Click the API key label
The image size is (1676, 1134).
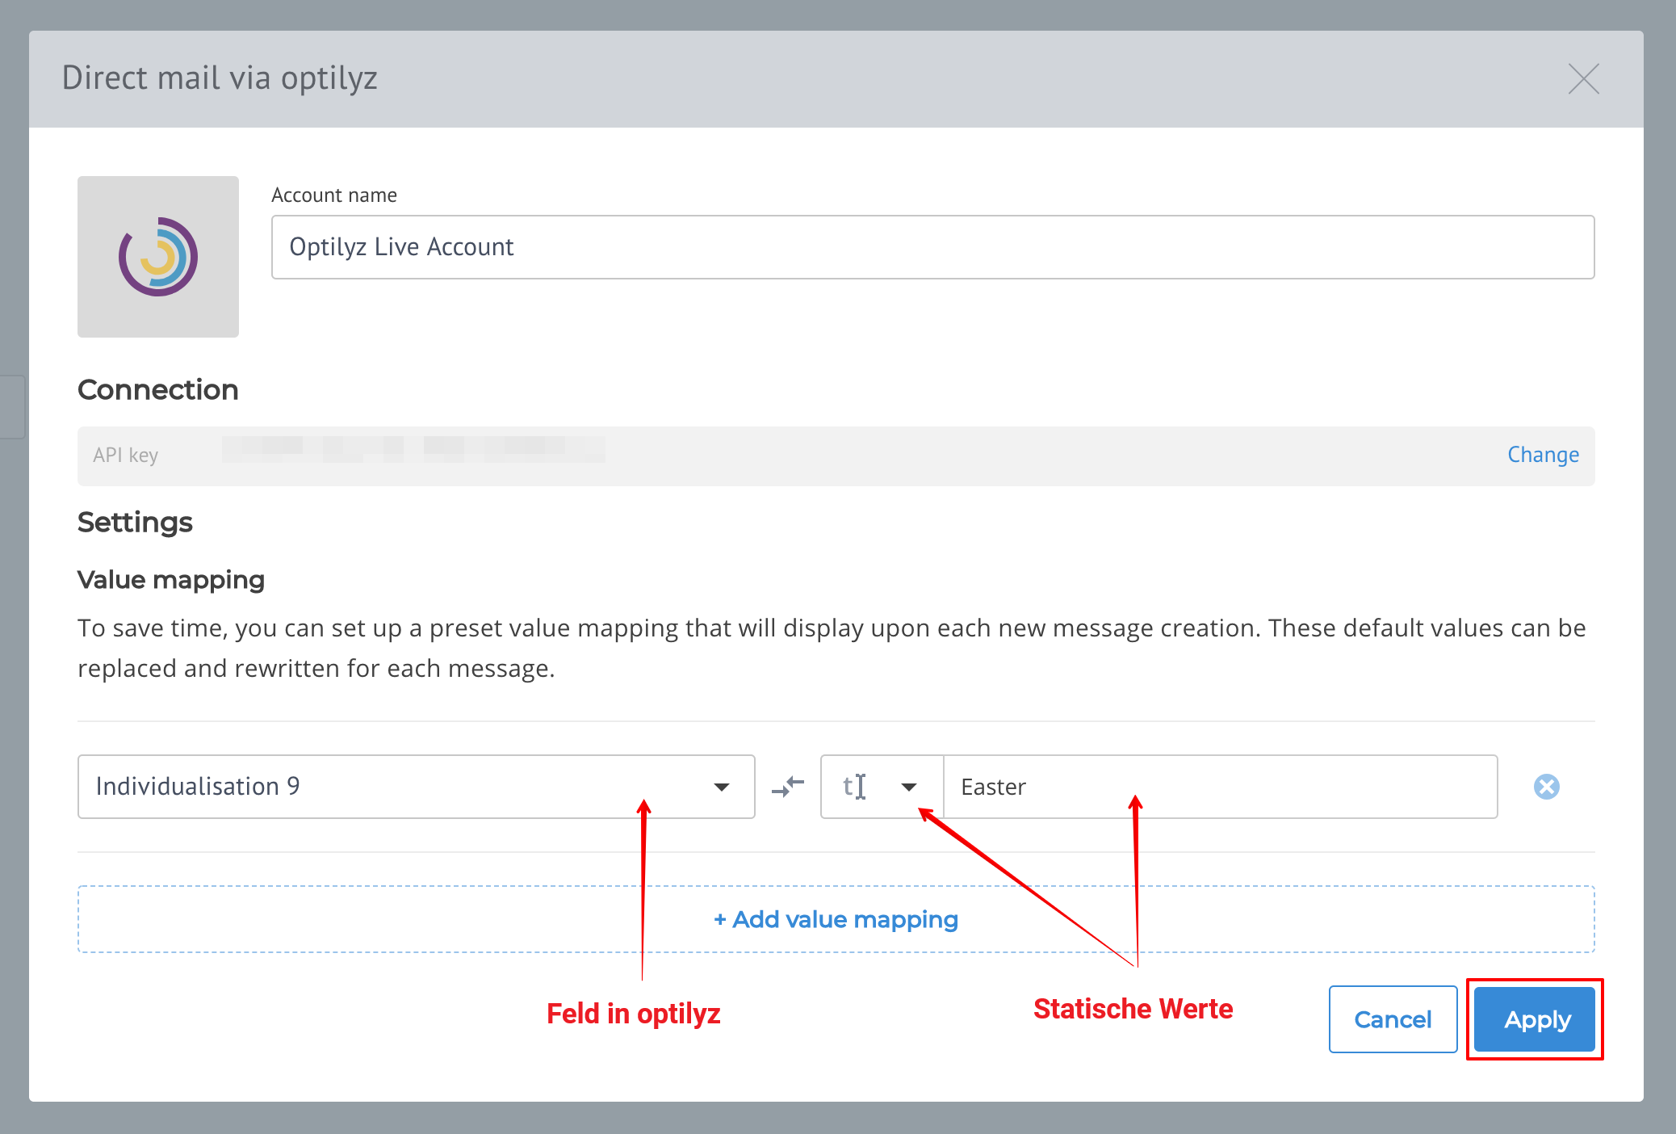(125, 456)
